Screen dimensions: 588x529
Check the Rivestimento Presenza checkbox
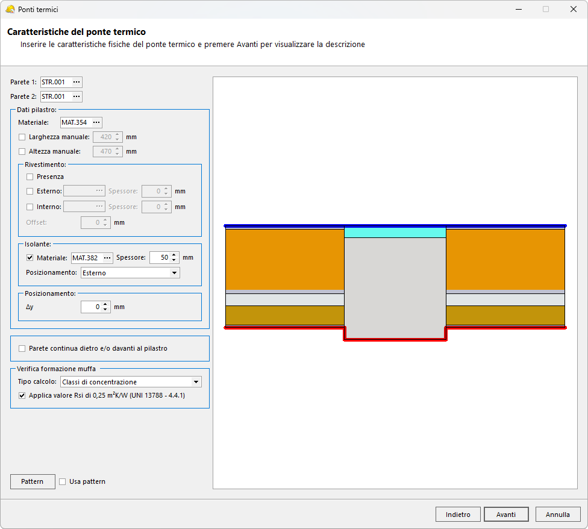pyautogui.click(x=30, y=177)
